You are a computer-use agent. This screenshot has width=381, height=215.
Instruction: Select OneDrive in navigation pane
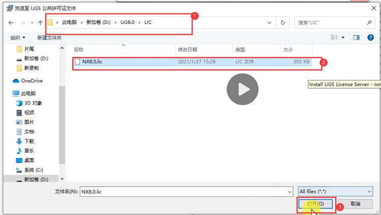pyautogui.click(x=32, y=81)
